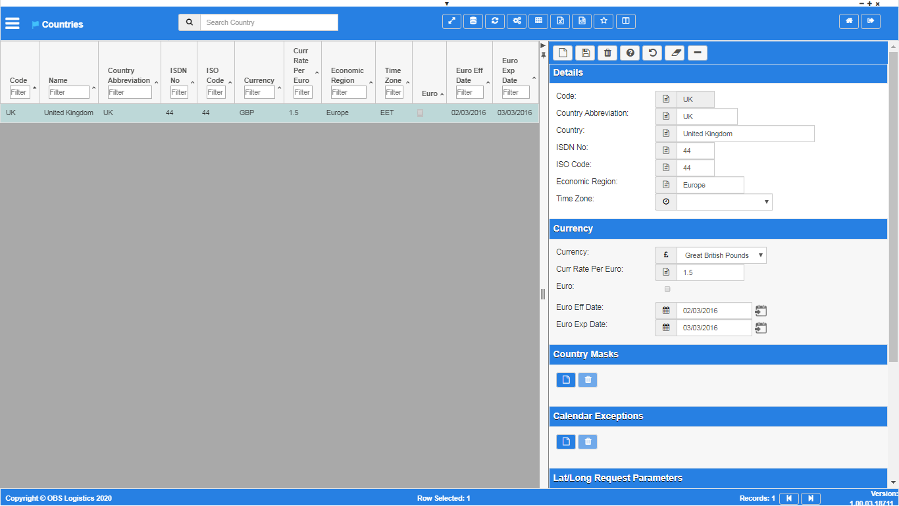Sort by the Name column header
This screenshot has width=899, height=506.
tap(58, 80)
